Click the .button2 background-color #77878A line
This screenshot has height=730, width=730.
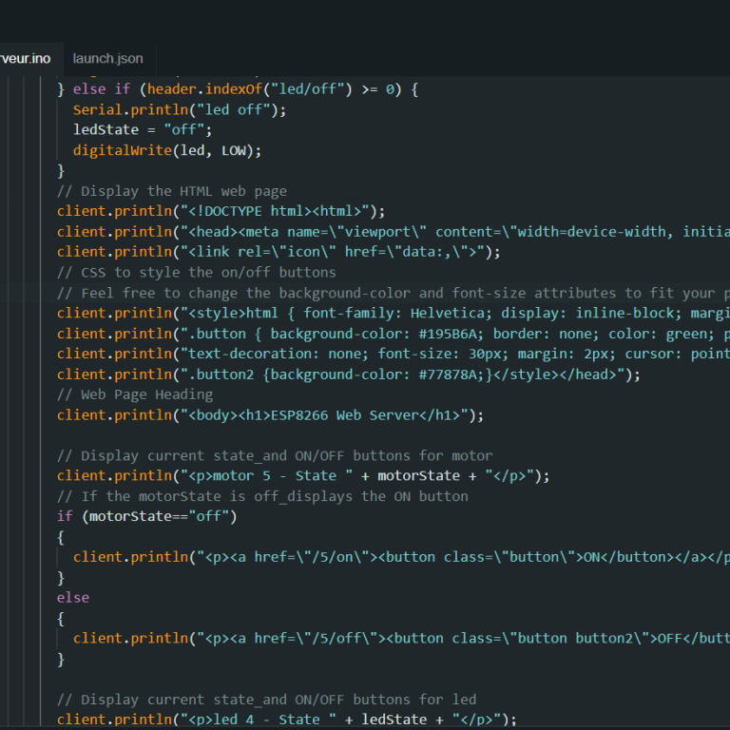click(x=348, y=375)
